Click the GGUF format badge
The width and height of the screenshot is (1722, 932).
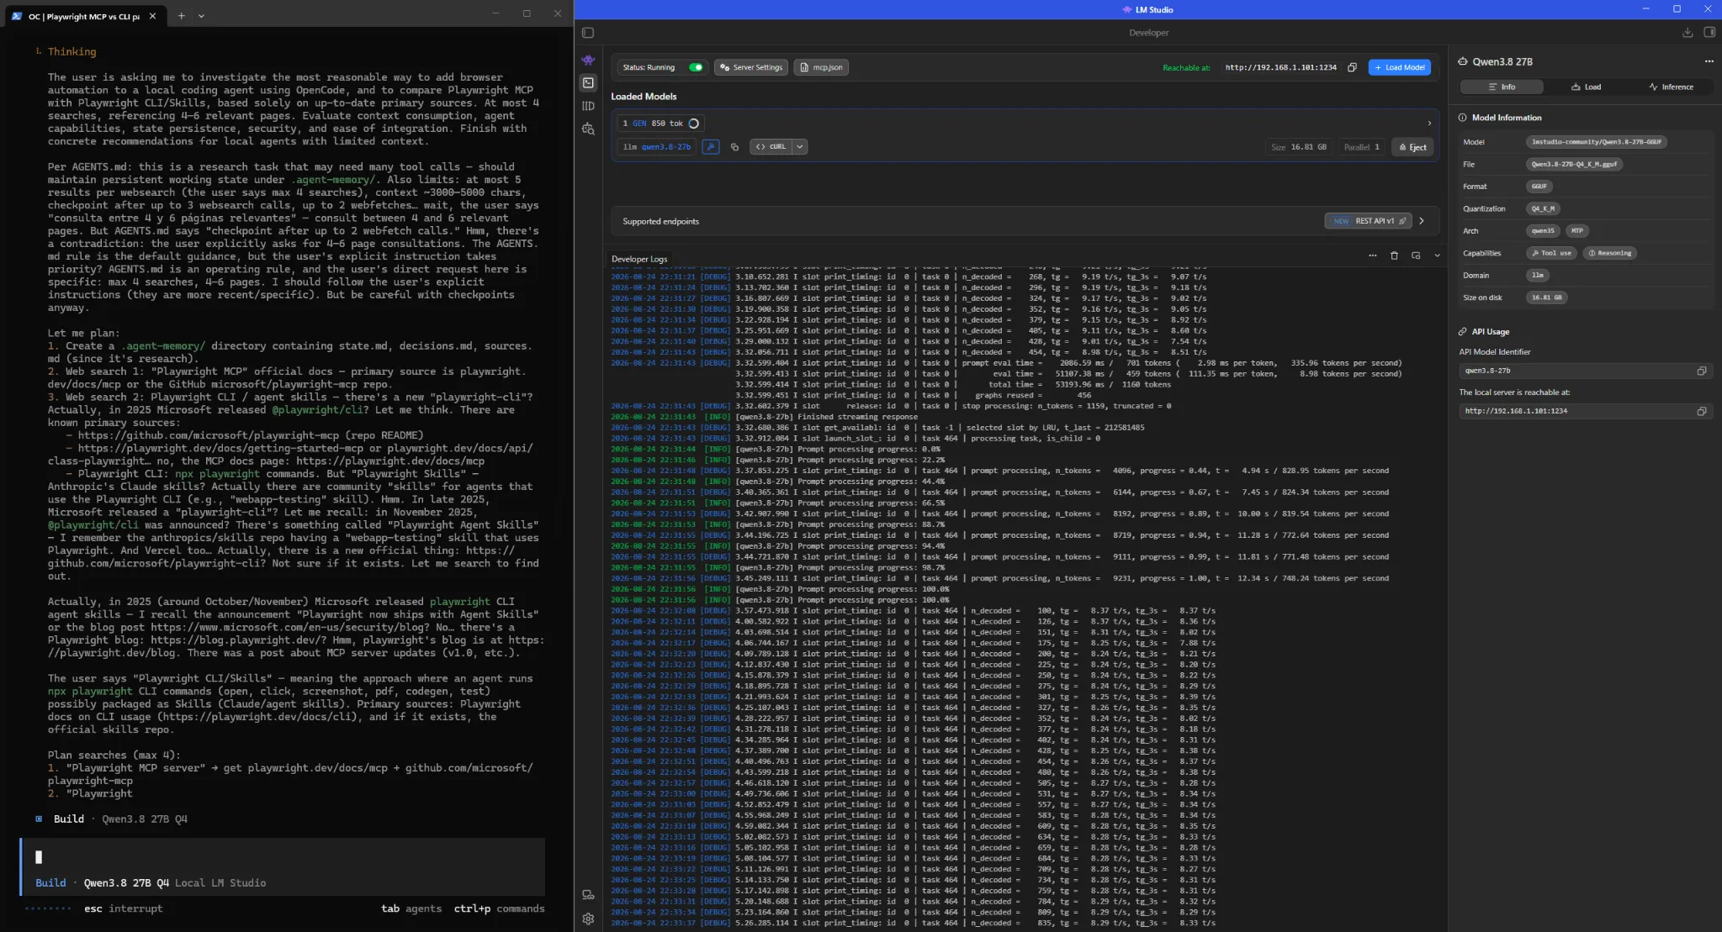pos(1539,187)
